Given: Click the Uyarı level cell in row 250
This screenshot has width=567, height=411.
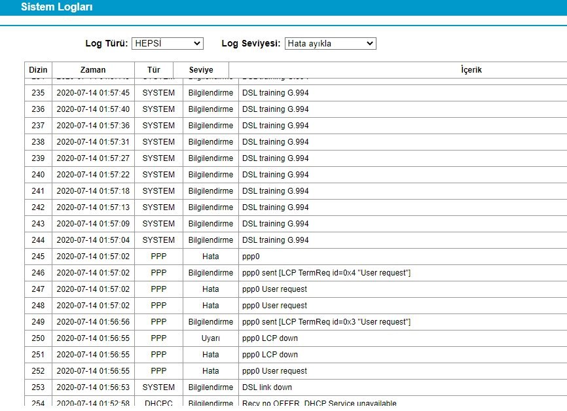Looking at the screenshot, I should pyautogui.click(x=210, y=338).
